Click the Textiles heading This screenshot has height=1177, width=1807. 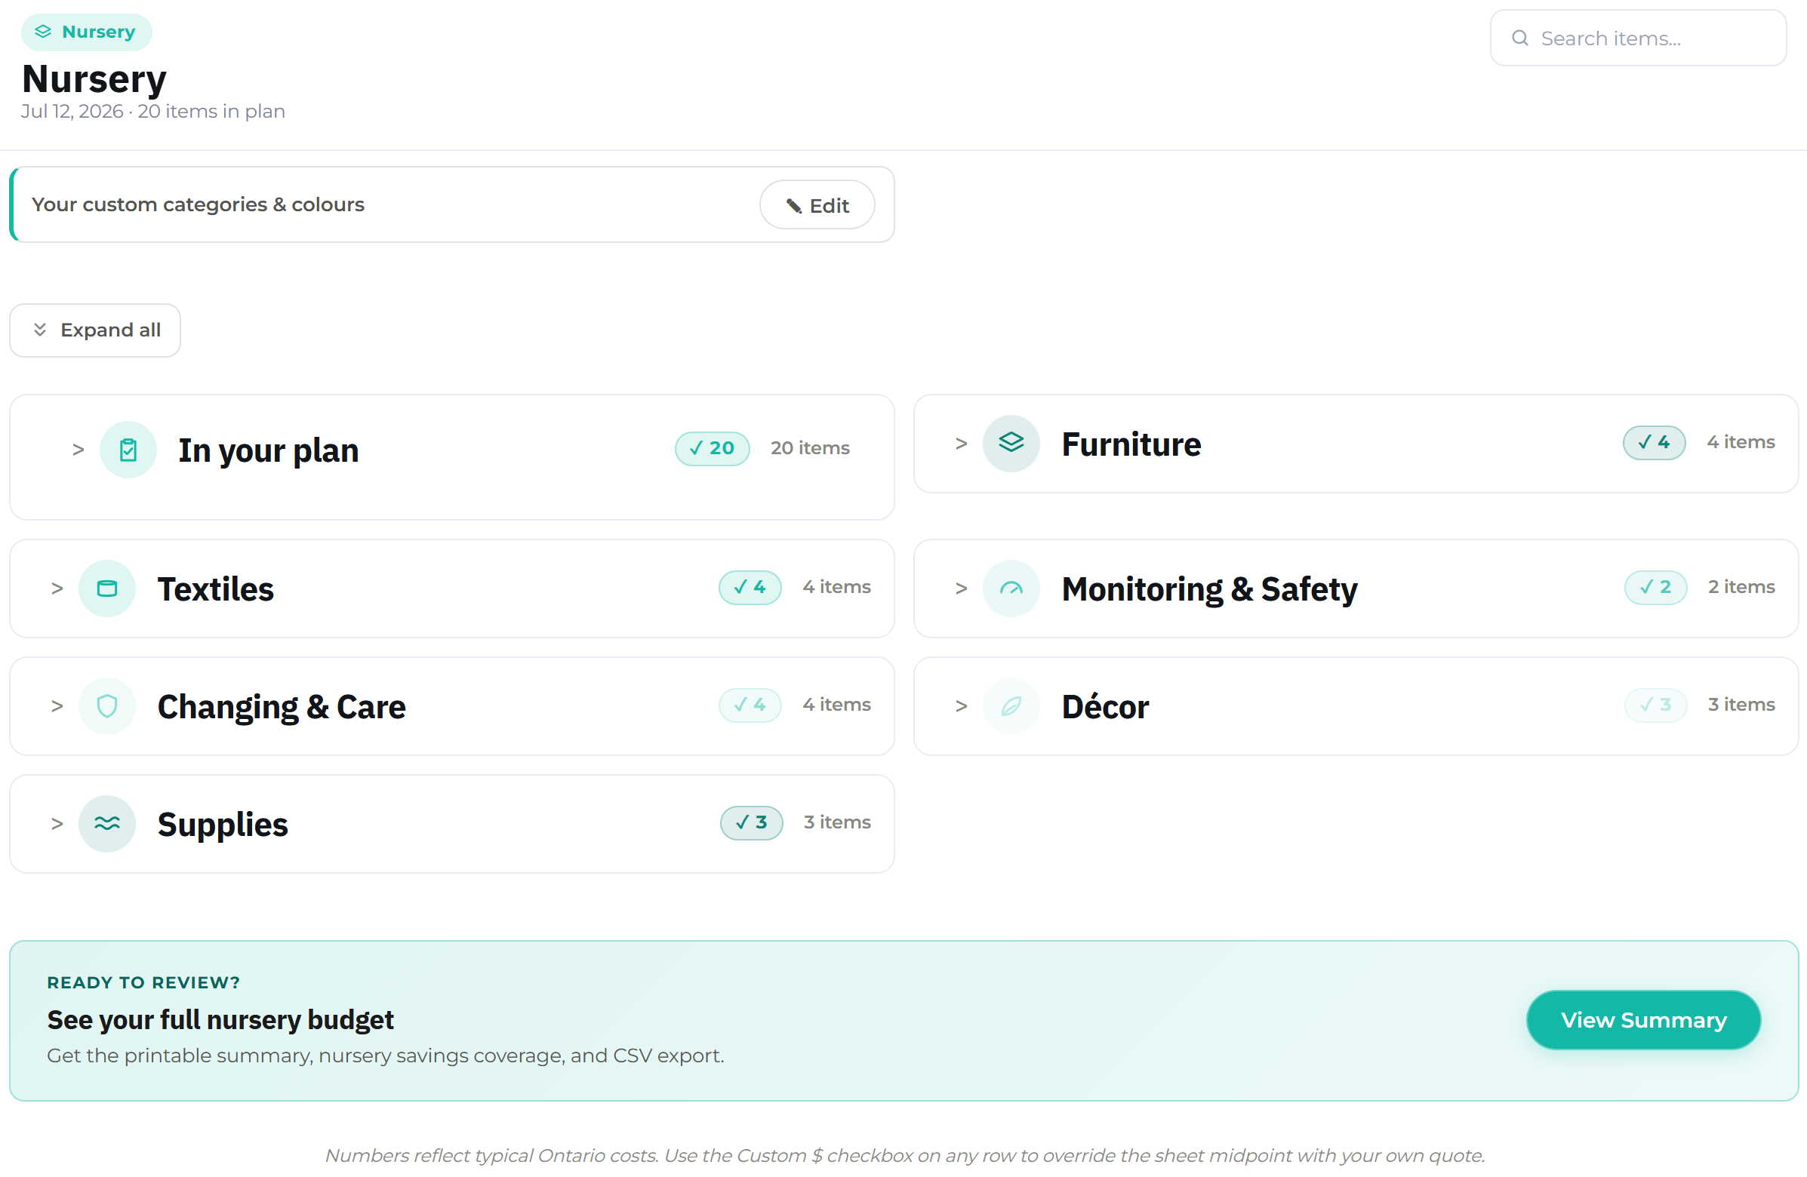point(216,589)
